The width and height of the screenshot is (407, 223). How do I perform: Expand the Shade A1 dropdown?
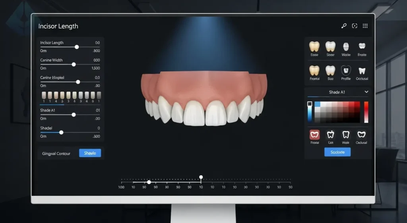pos(366,92)
